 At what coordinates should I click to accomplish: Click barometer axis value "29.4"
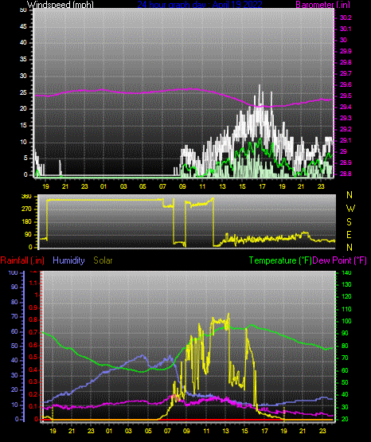(346, 108)
